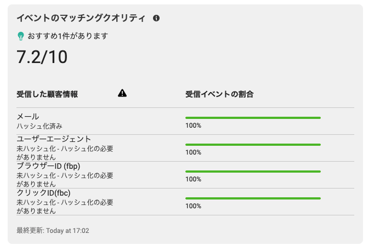The width and height of the screenshot is (374, 251).
Task: Click the 100% value in the メール row
Action: pyautogui.click(x=194, y=125)
